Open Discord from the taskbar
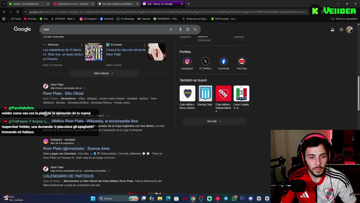 point(251,198)
